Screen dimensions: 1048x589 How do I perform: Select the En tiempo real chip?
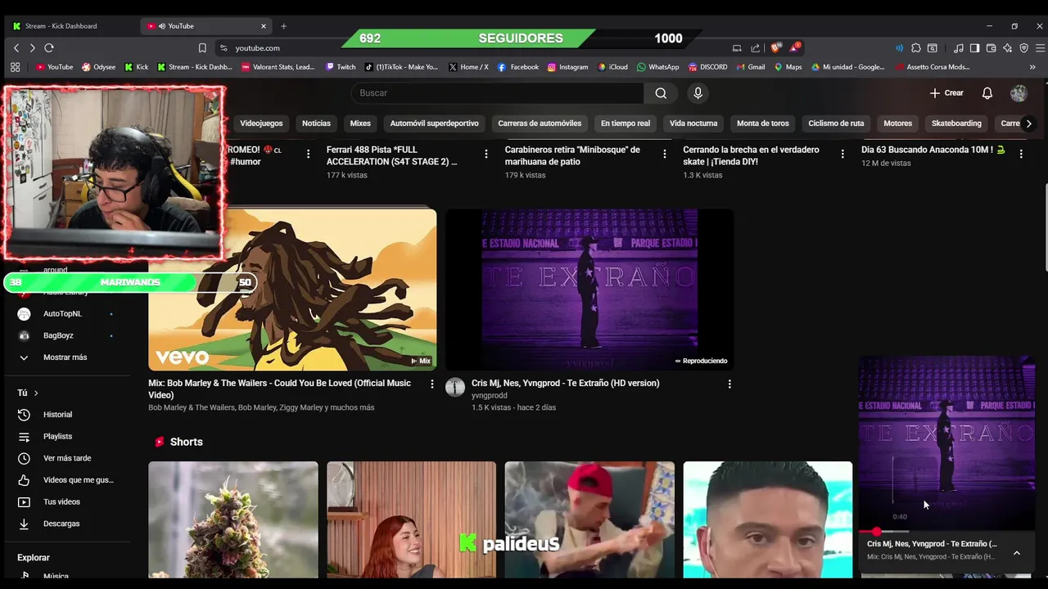click(626, 124)
